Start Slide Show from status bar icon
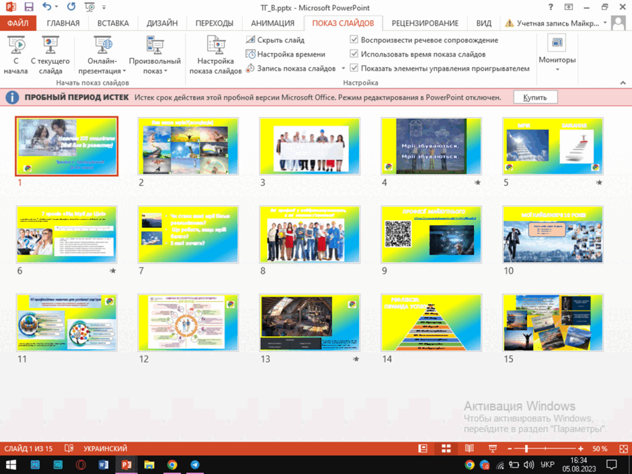 (493, 448)
